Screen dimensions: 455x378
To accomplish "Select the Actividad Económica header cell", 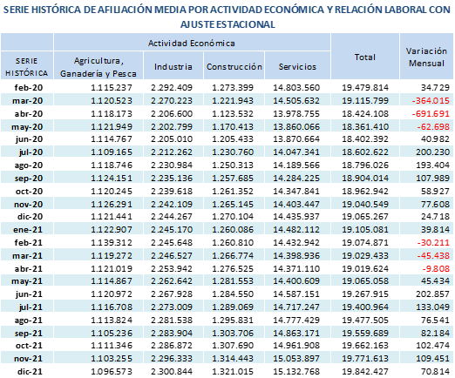I will tap(192, 43).
